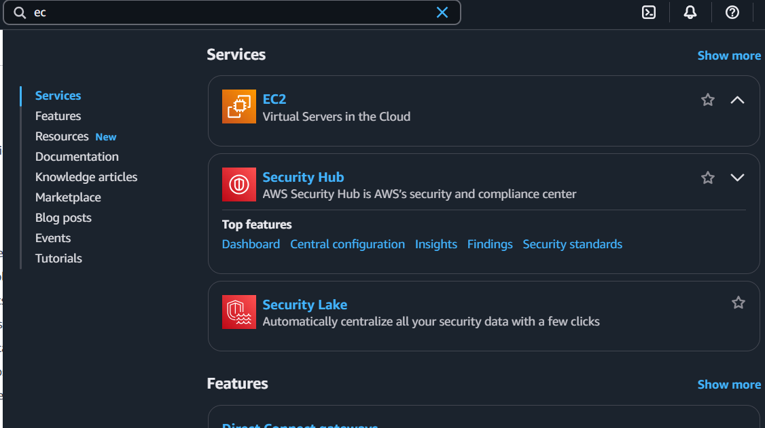Viewport: 765px width, 428px height.
Task: Show more Features results
Action: (729, 384)
